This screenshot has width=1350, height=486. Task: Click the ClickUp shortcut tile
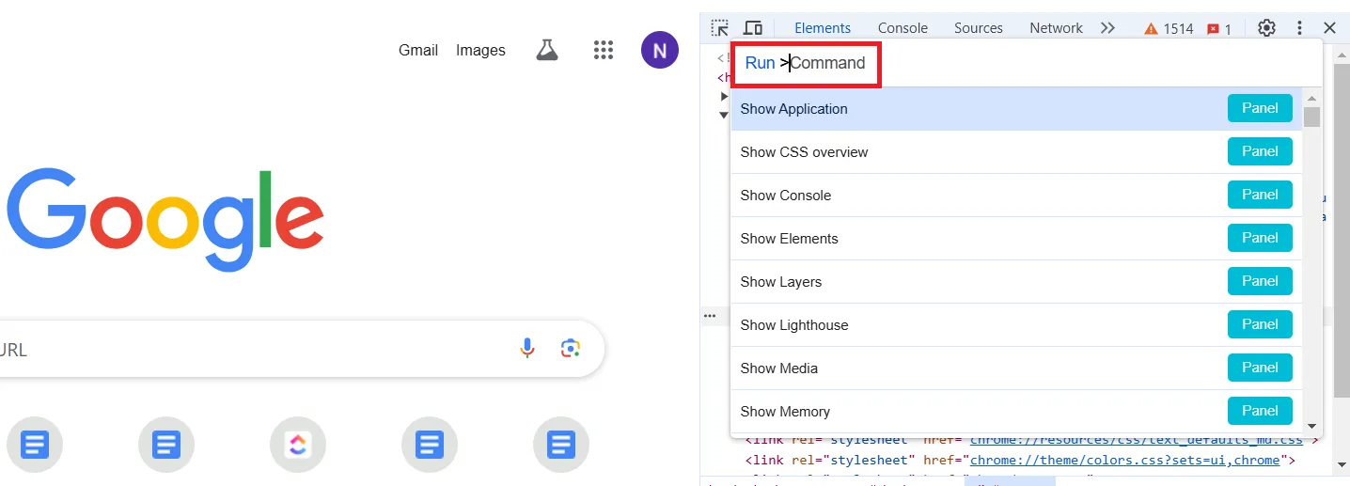click(298, 444)
